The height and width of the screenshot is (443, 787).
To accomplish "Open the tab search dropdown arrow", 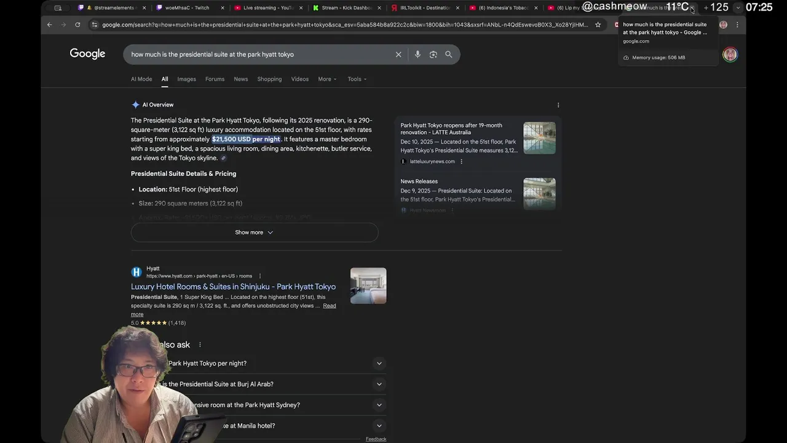I will [x=738, y=8].
